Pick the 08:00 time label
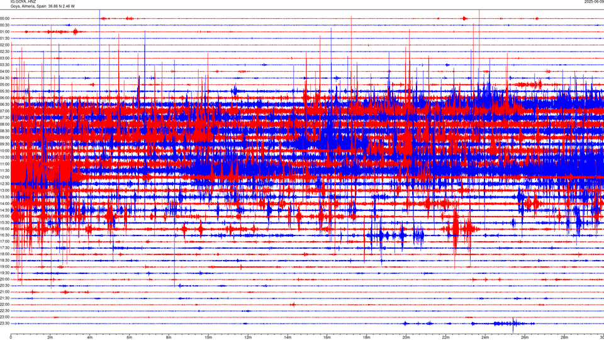This screenshot has height=340, width=604. (x=4, y=124)
